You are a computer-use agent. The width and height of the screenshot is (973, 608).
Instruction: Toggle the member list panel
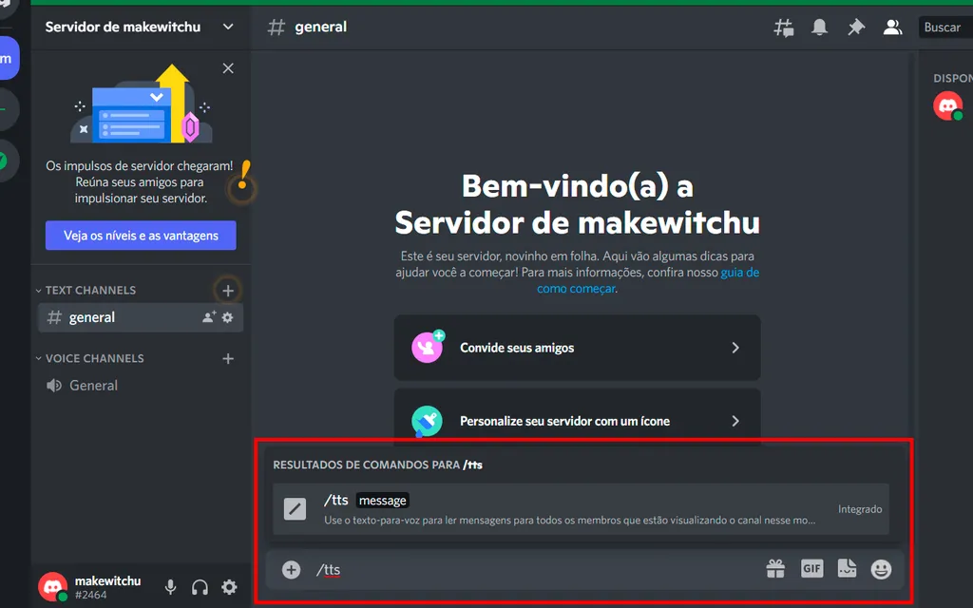point(891,28)
